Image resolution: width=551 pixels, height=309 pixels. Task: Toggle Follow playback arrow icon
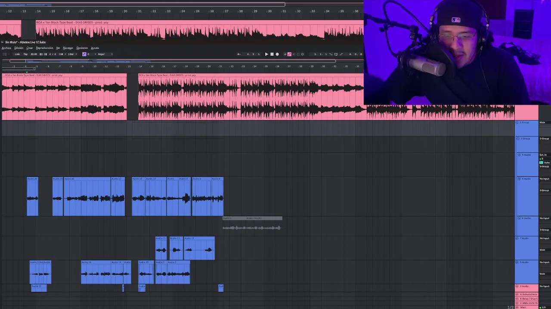point(239,54)
